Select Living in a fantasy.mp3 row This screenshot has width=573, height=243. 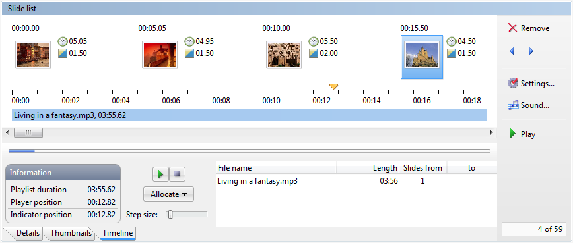356,181
